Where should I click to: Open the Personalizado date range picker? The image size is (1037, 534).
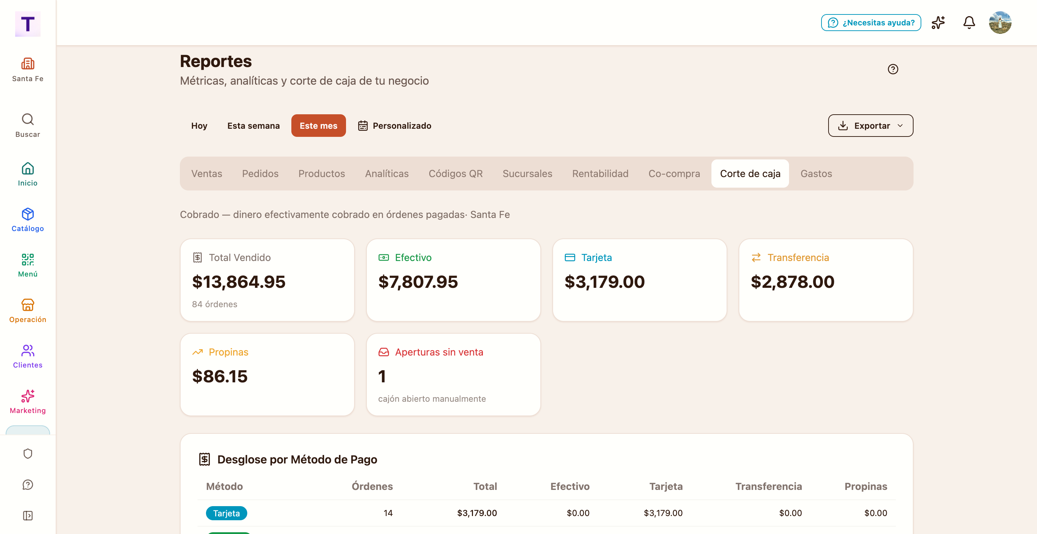(394, 126)
